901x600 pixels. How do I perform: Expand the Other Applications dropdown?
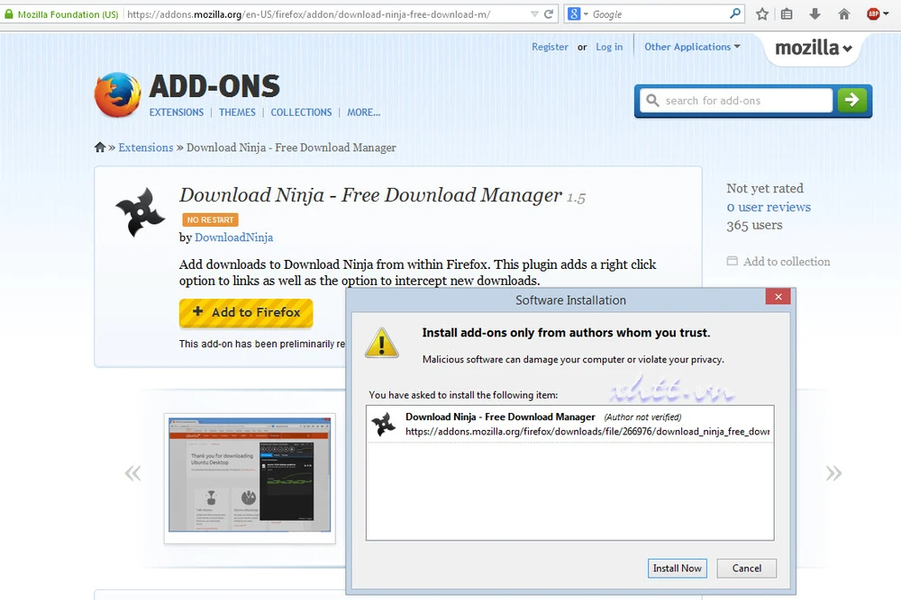[692, 47]
